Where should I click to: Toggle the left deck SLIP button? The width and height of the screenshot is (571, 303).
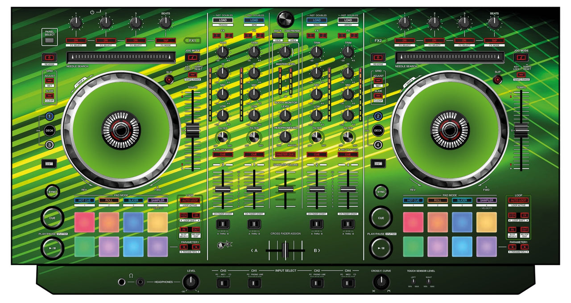(x=169, y=80)
